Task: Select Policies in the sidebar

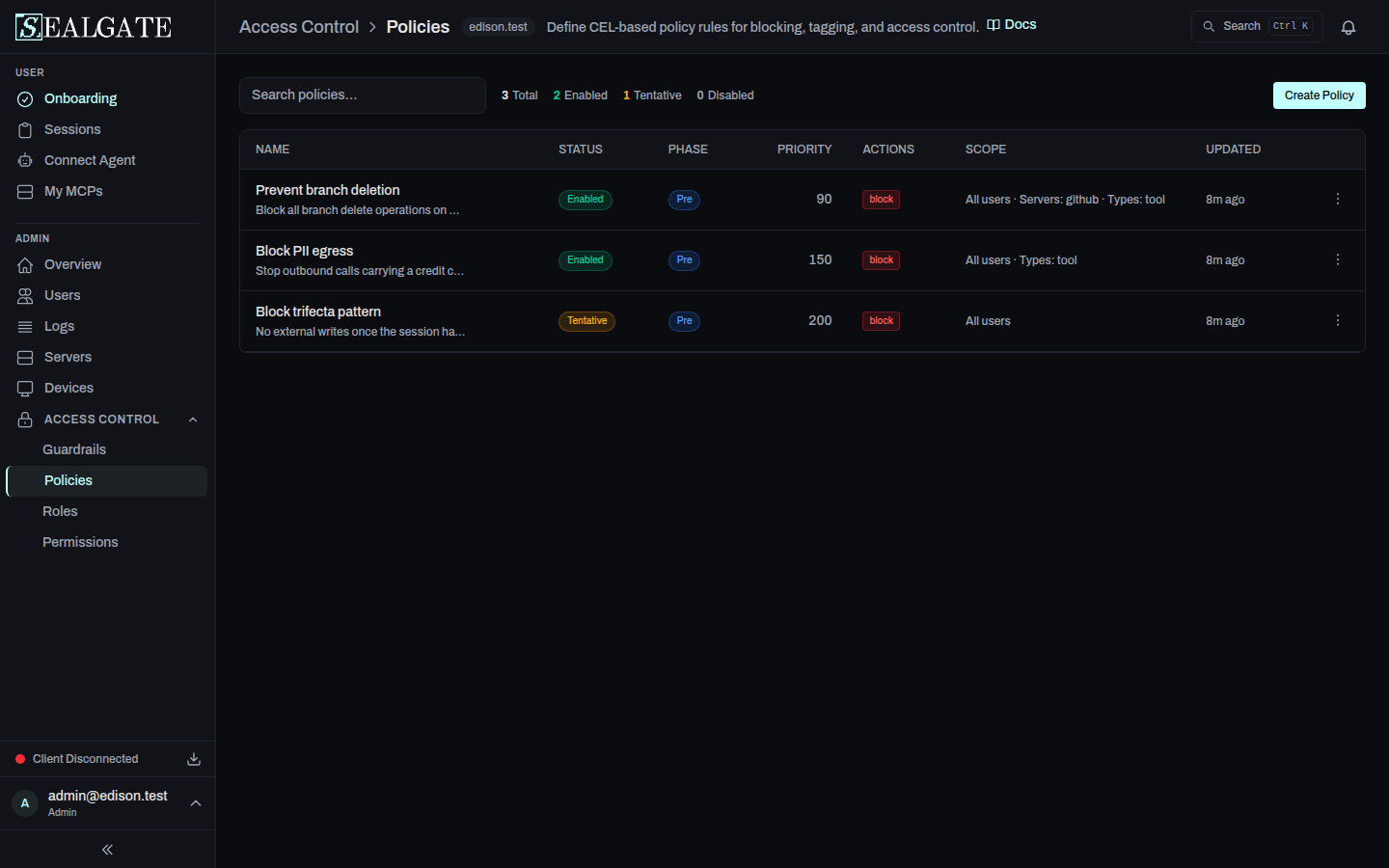Action: pos(107,480)
